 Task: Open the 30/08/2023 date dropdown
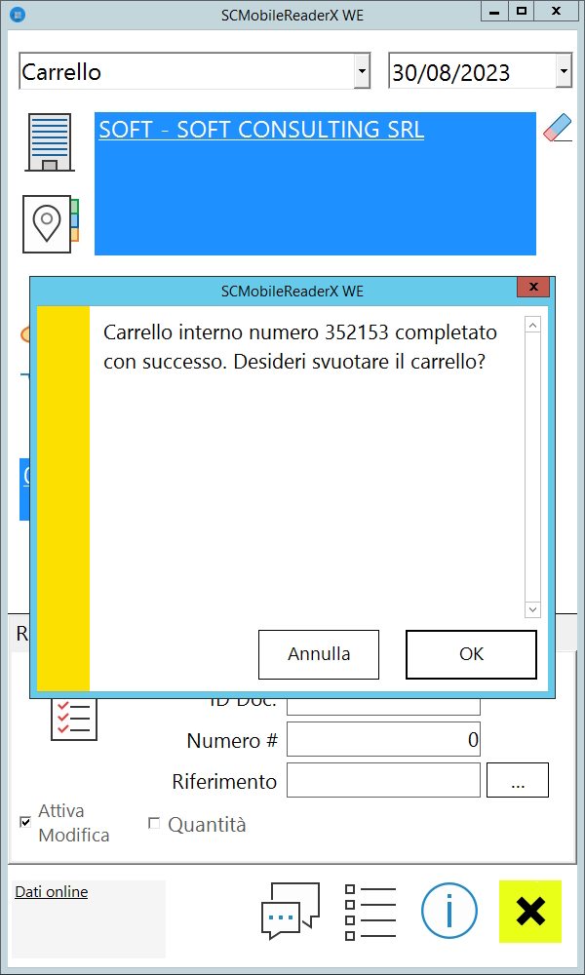[x=564, y=73]
